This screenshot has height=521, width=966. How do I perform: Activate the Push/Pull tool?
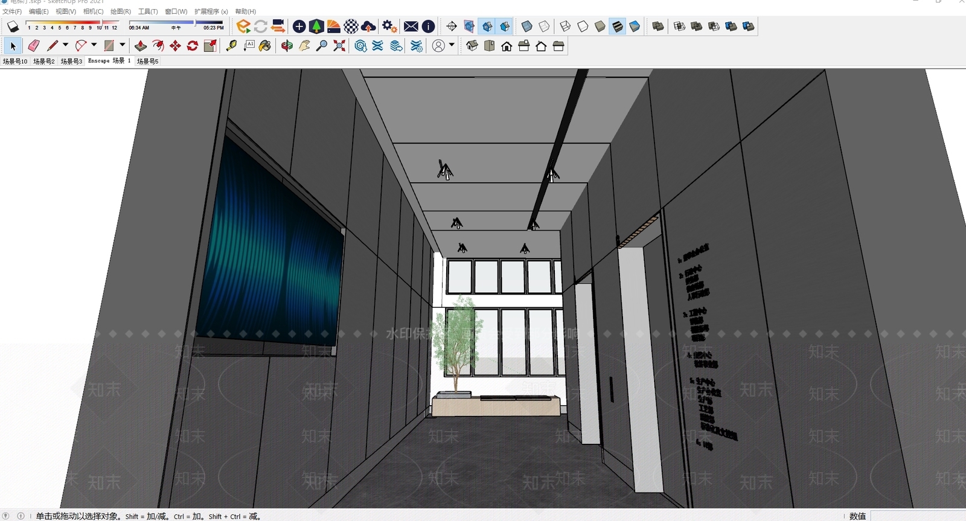(140, 46)
